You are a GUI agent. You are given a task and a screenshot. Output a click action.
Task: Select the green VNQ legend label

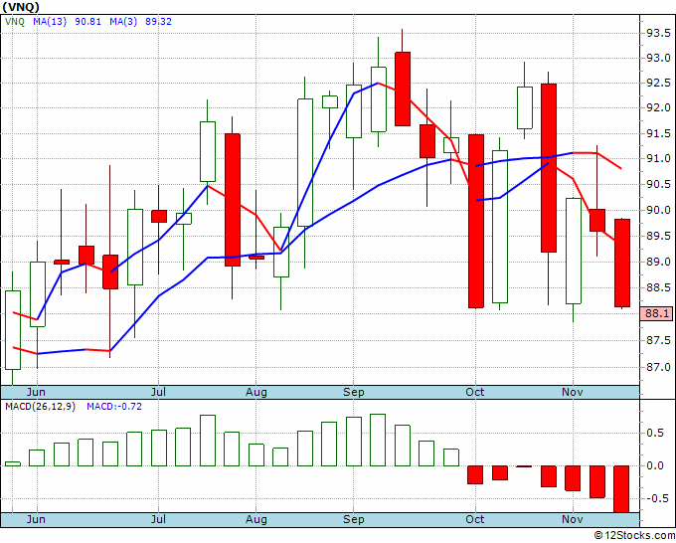click(15, 22)
